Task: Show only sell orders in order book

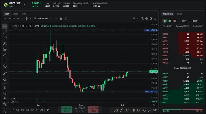Action: pyautogui.click(x=174, y=21)
